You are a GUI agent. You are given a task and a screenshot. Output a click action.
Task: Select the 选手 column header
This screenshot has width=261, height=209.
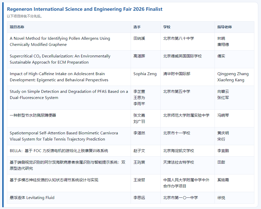pyautogui.click(x=137, y=27)
